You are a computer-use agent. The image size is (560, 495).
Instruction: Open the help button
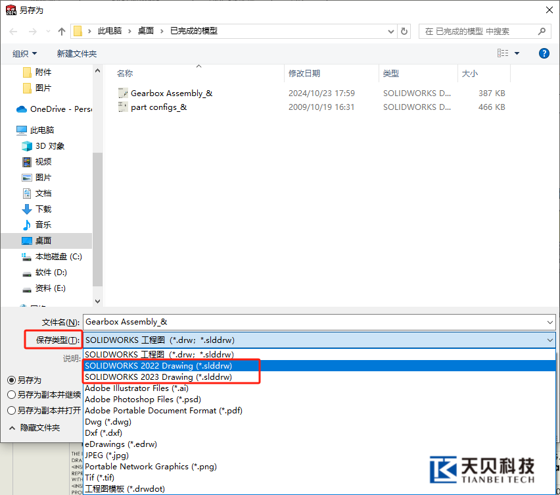[x=544, y=53]
